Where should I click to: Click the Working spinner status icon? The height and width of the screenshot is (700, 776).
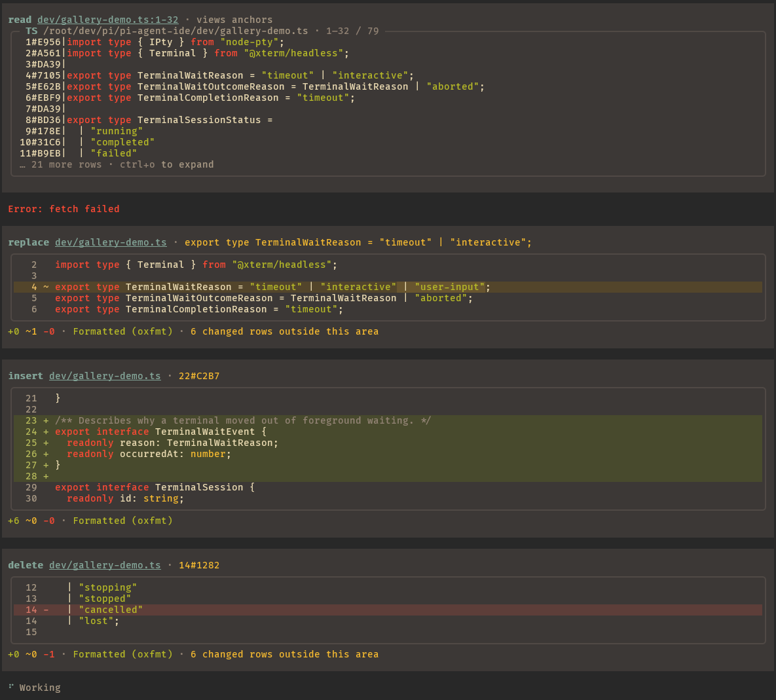(x=11, y=686)
